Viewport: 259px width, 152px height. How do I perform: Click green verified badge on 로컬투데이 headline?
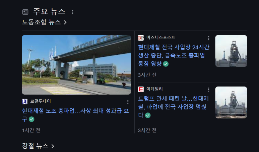point(31,119)
